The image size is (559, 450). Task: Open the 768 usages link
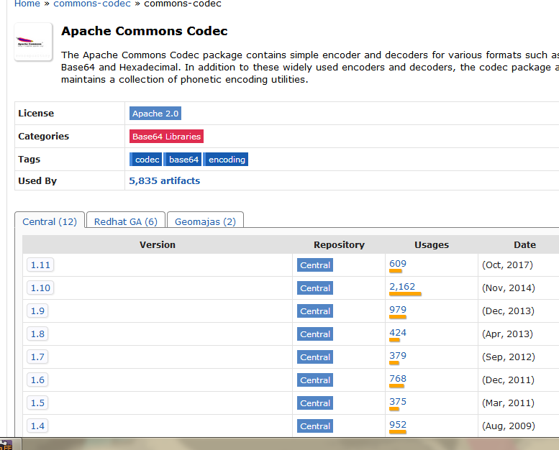click(x=398, y=378)
